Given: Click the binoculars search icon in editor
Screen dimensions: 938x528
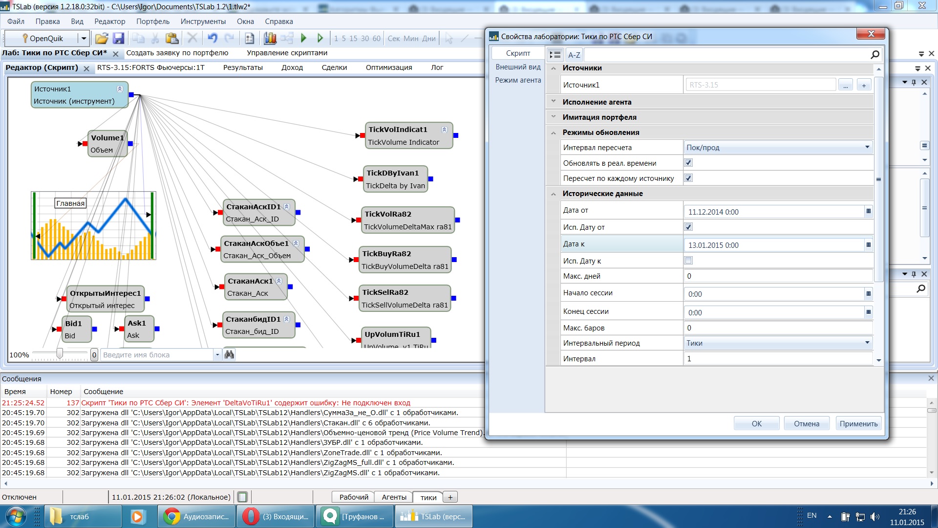Looking at the screenshot, I should [x=229, y=354].
